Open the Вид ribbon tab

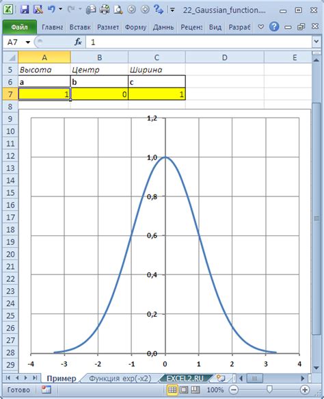215,27
